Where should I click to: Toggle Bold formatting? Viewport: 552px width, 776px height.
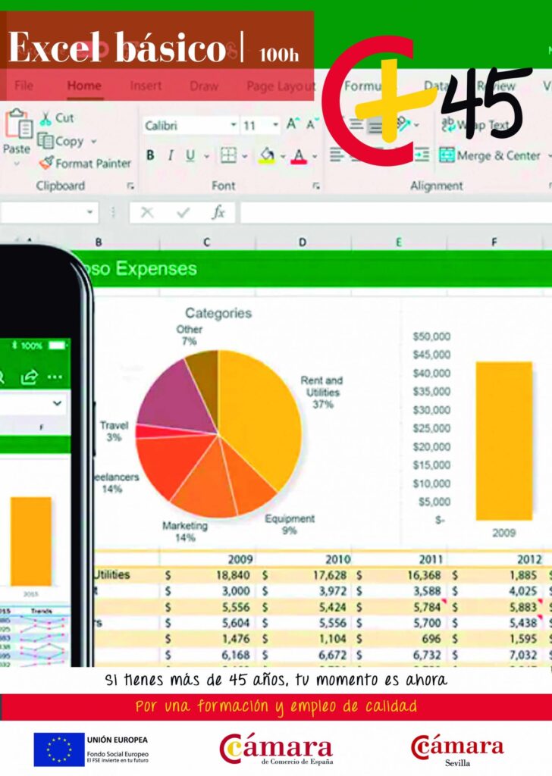(150, 155)
